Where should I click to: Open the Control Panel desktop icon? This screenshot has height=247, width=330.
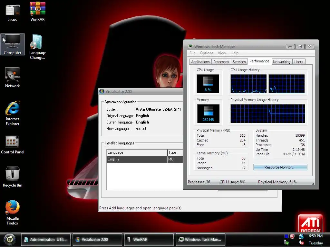(x=13, y=145)
